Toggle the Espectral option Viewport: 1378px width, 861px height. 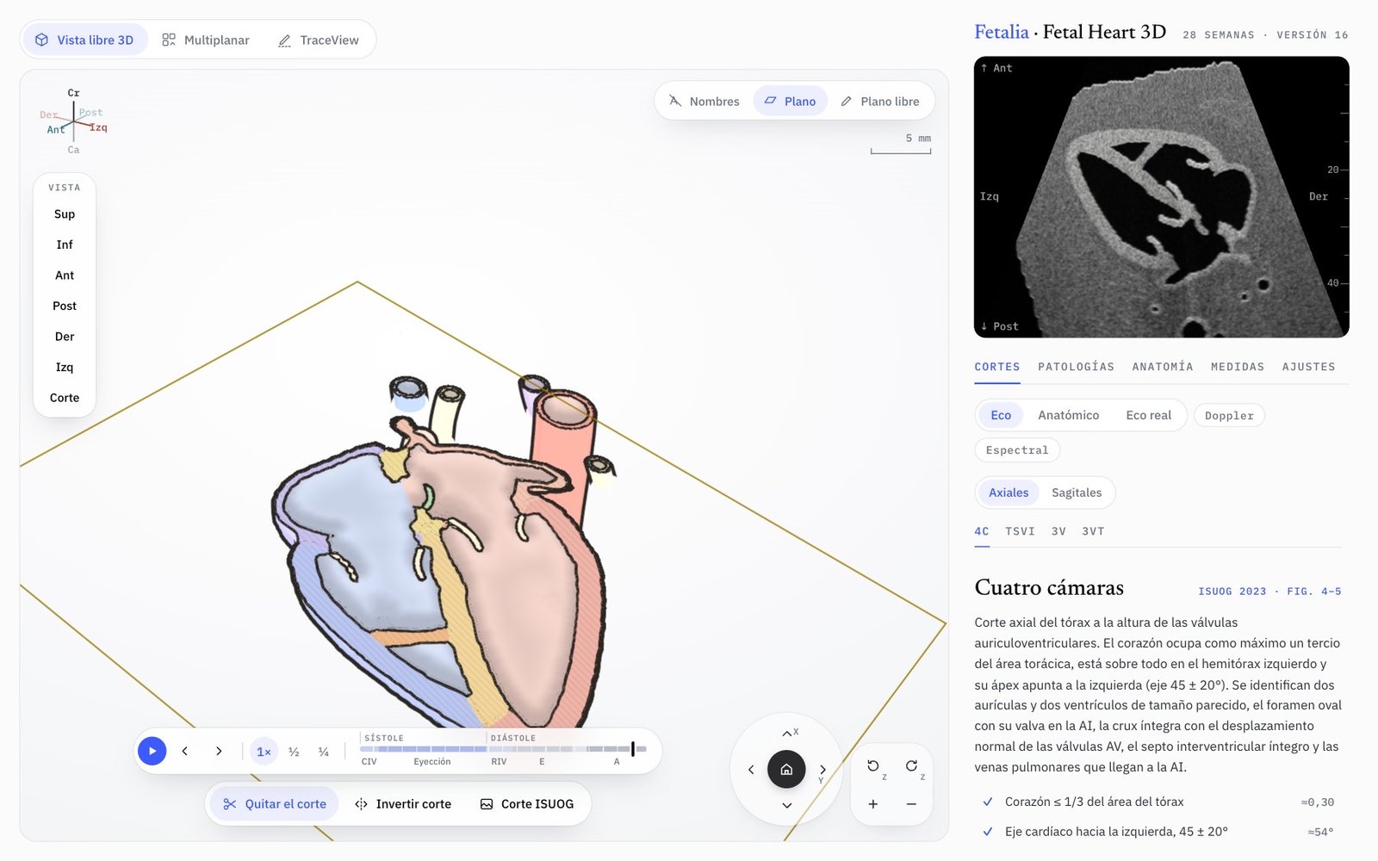pyautogui.click(x=1017, y=450)
